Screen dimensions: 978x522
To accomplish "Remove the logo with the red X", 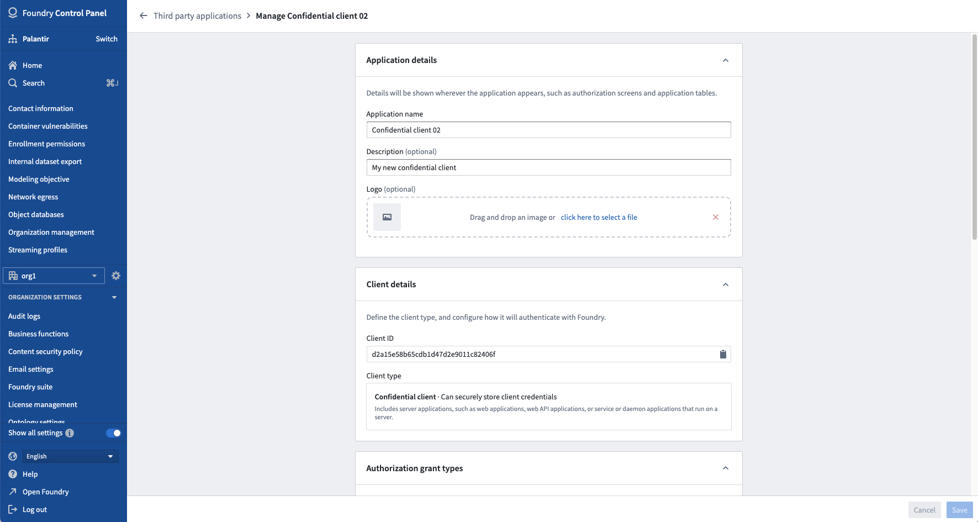I will (716, 217).
